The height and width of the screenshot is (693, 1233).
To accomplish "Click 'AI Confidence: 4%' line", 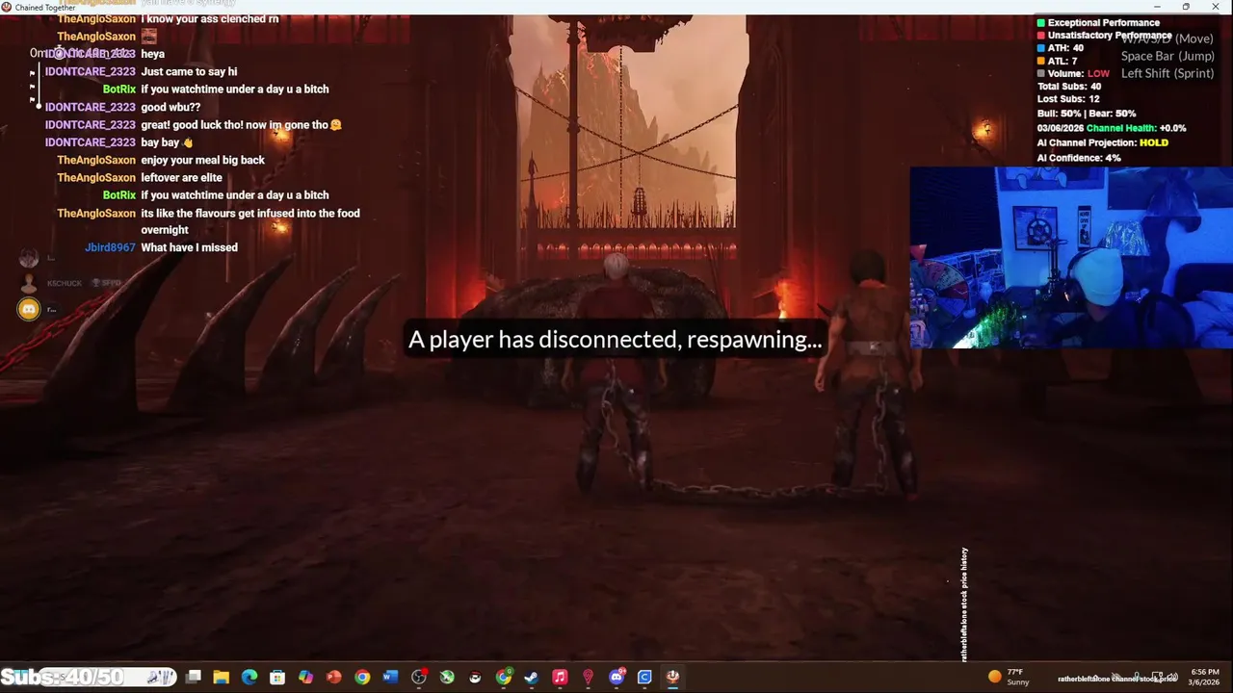I will click(1079, 158).
